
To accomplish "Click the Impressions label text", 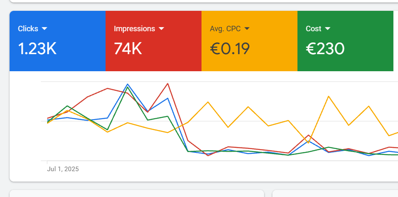I will coord(134,29).
